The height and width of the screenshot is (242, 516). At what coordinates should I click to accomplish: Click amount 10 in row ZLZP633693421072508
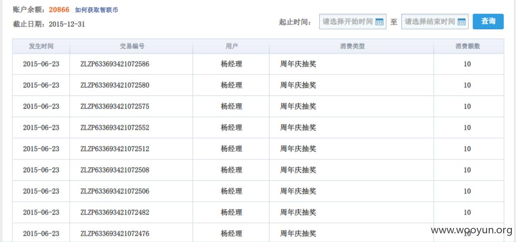(467, 170)
